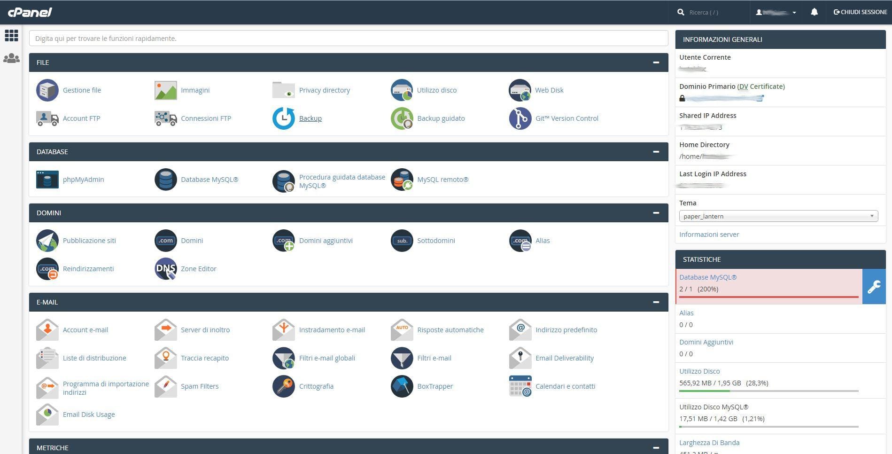Click the Domini aggiuntivi icon
Viewport: 892px width, 454px height.
point(284,241)
